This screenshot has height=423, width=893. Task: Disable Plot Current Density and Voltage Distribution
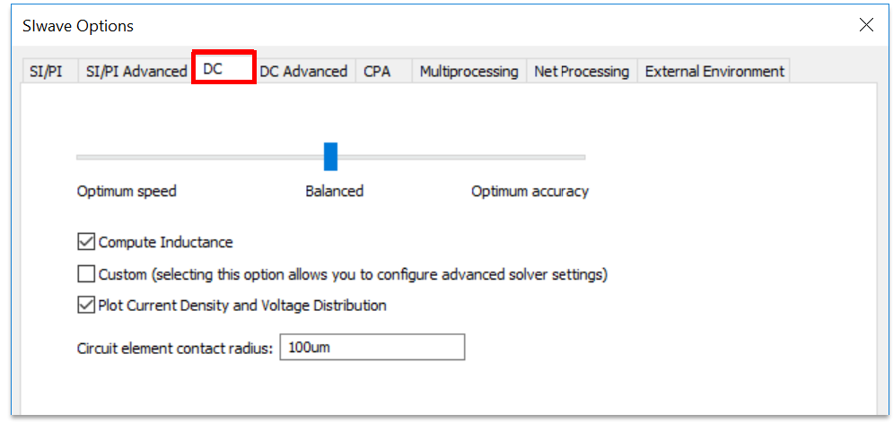pyautogui.click(x=86, y=306)
